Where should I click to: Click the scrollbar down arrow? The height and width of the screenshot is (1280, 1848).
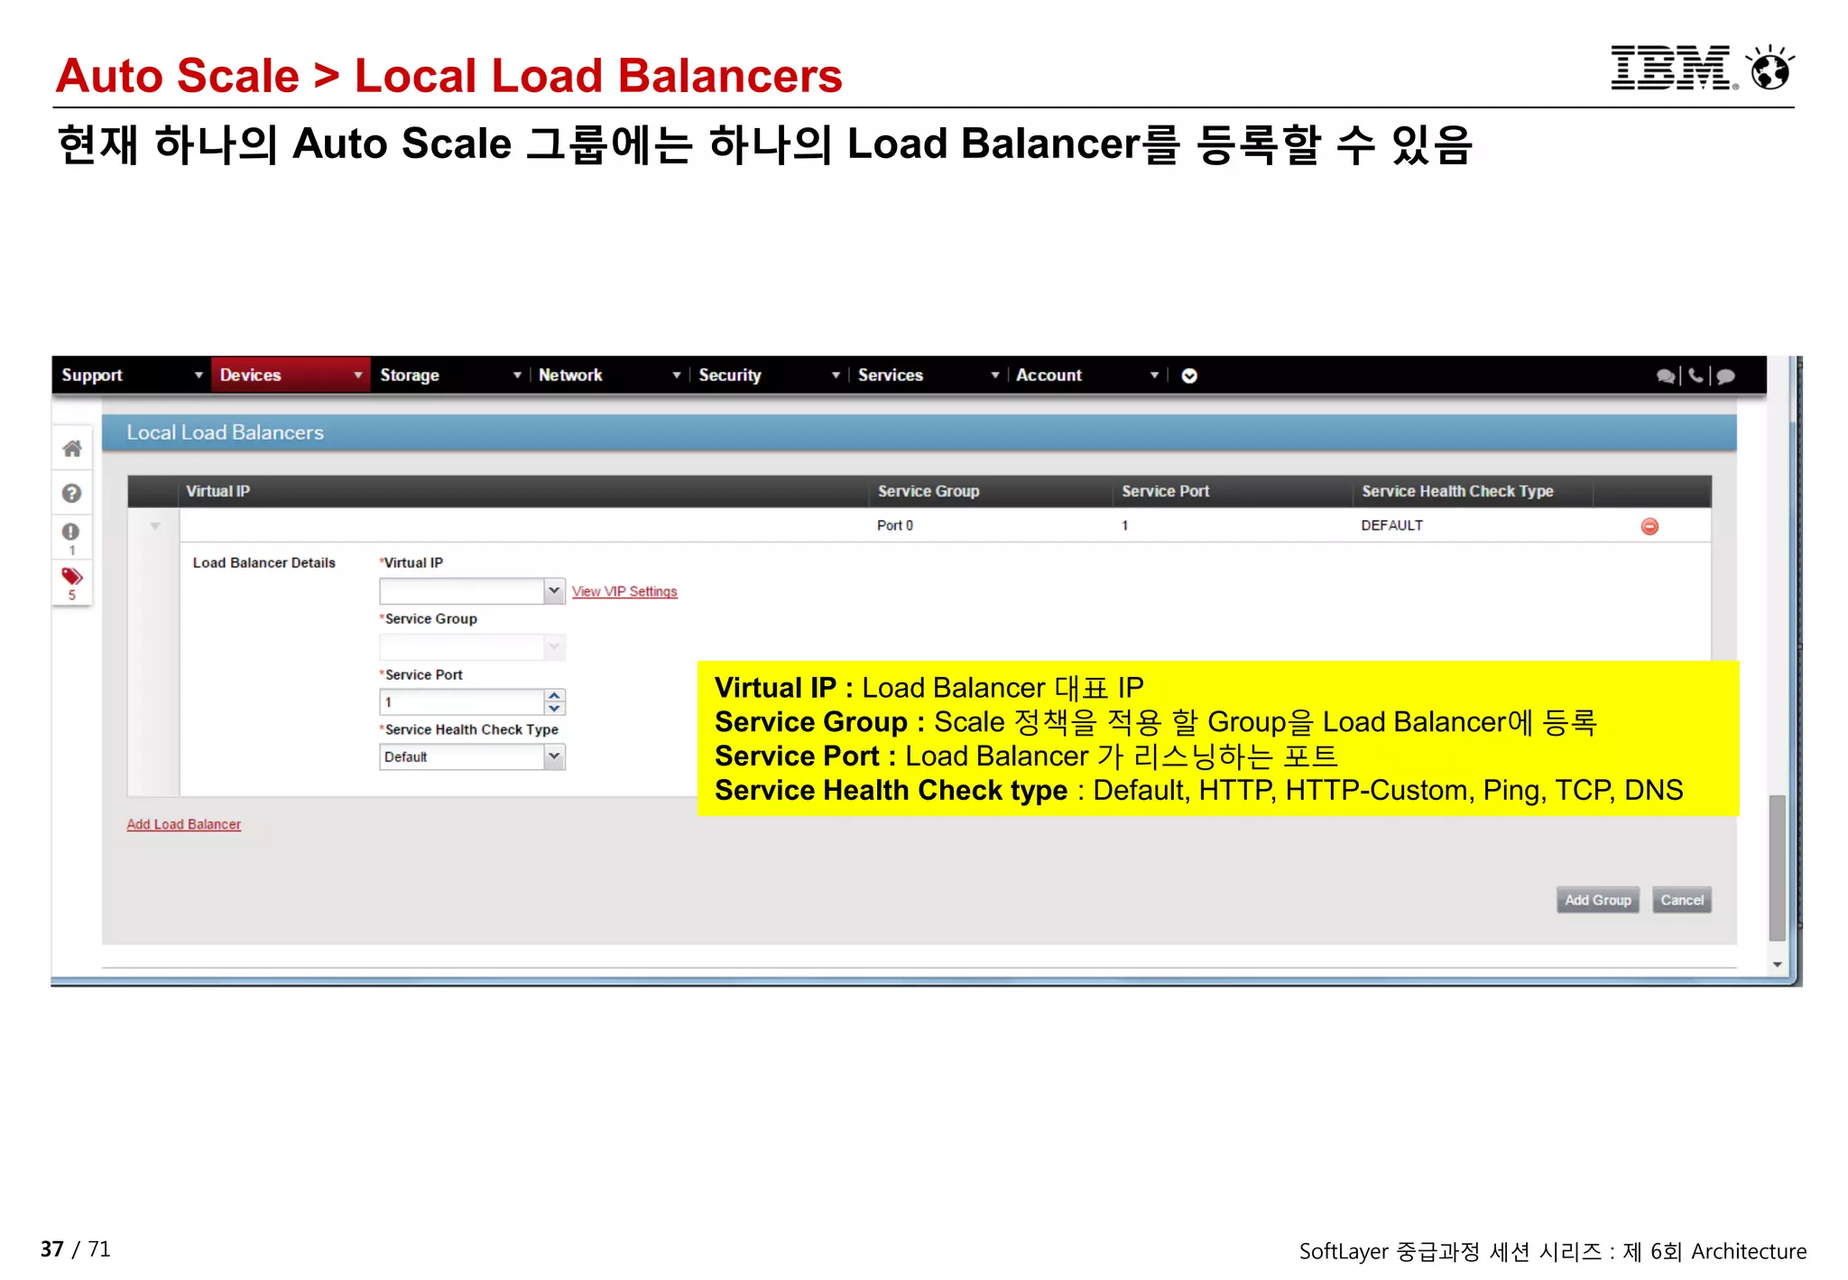coord(1777,965)
